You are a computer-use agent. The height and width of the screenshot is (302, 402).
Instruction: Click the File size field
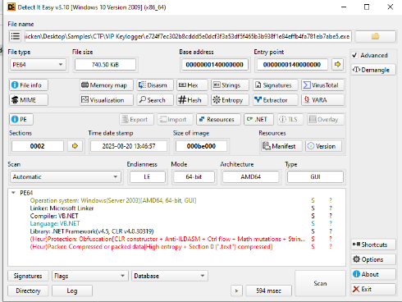(x=105, y=65)
